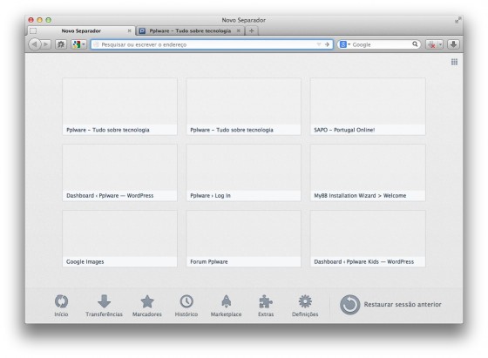Close the Pplware tab
488x358 pixels.
point(239,30)
